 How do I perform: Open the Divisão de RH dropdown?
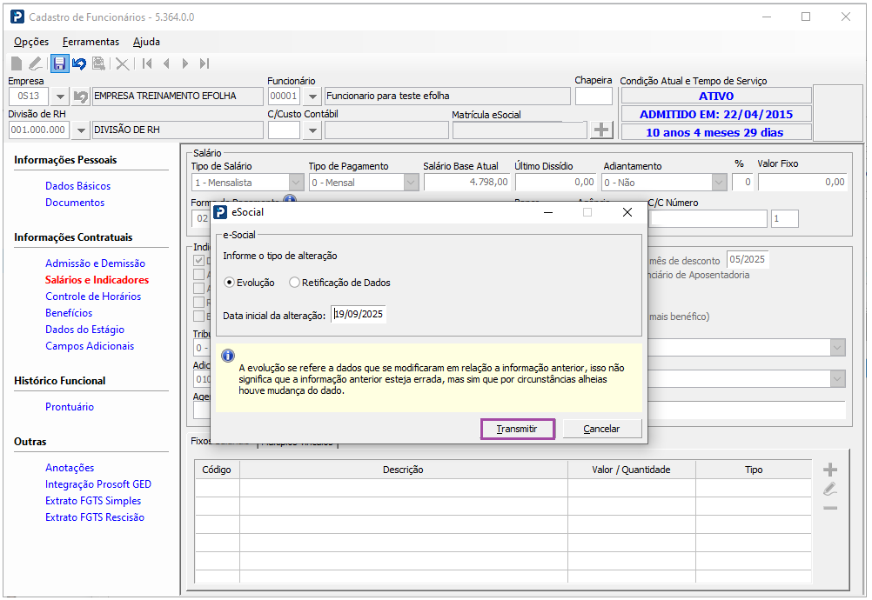pyautogui.click(x=81, y=130)
